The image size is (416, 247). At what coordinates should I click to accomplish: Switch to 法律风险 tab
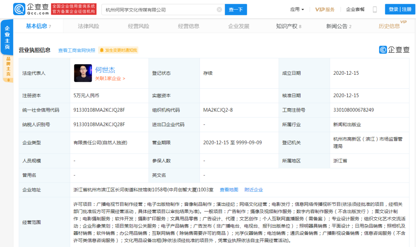point(88,26)
